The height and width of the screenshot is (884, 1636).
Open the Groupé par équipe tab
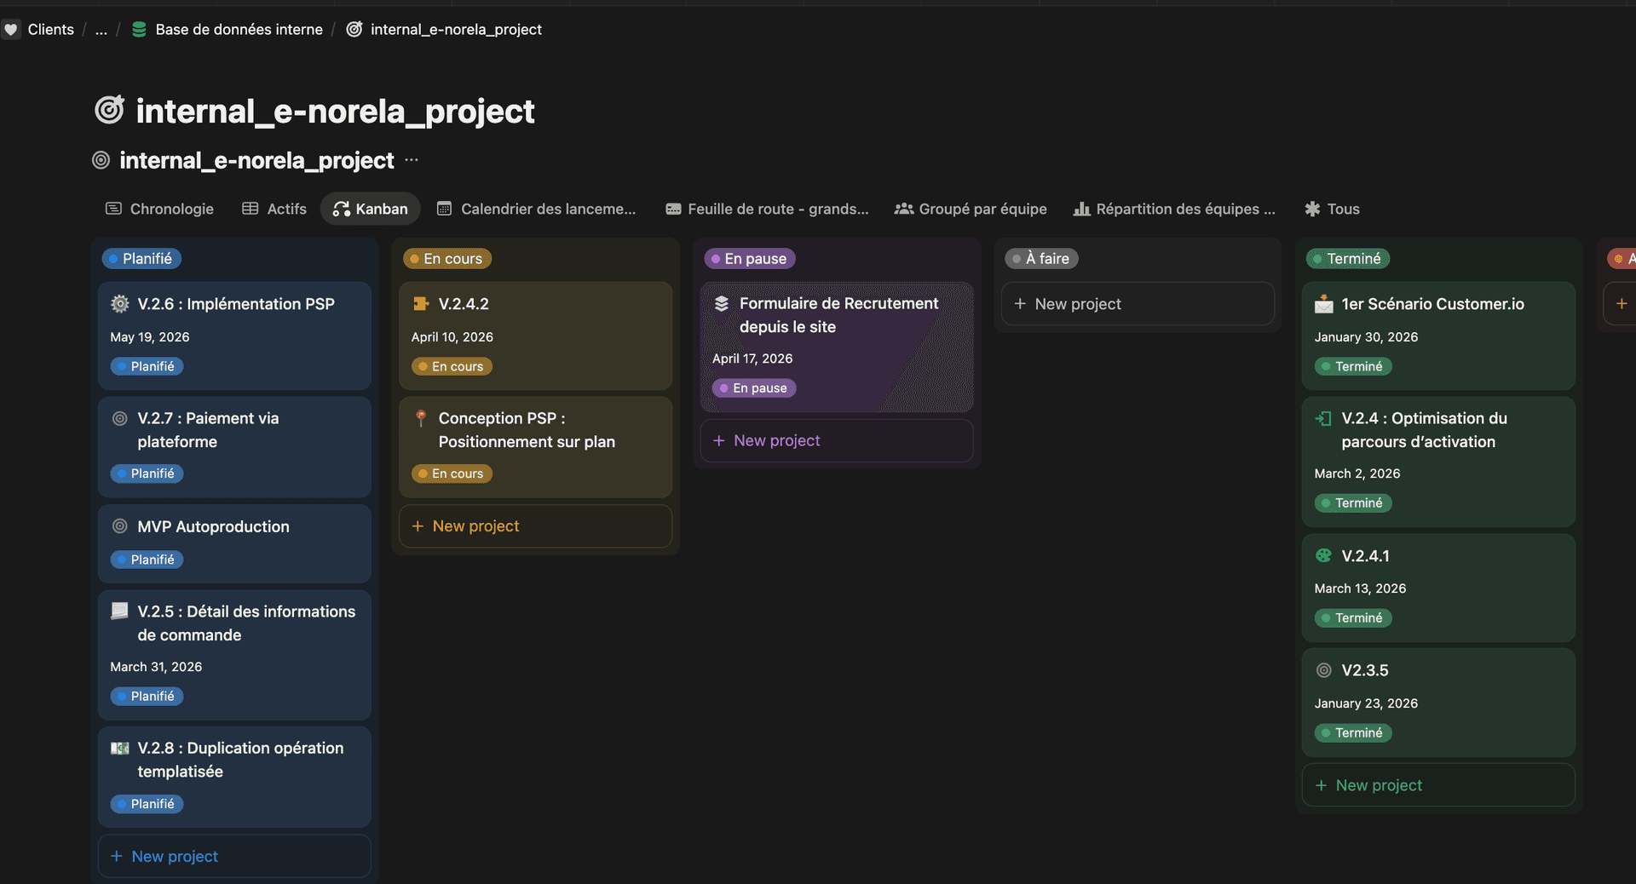click(971, 209)
